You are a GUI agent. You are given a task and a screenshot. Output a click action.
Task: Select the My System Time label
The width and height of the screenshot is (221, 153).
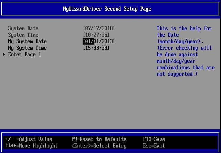coord(27,48)
